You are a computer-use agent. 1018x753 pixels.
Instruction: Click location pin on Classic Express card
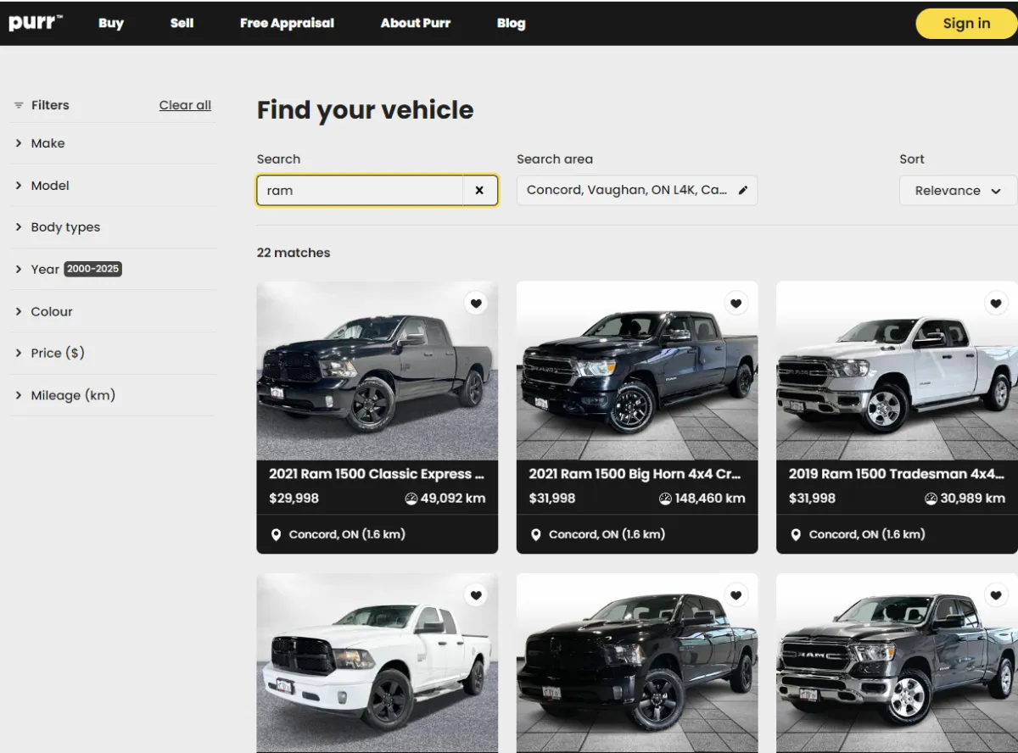point(276,535)
